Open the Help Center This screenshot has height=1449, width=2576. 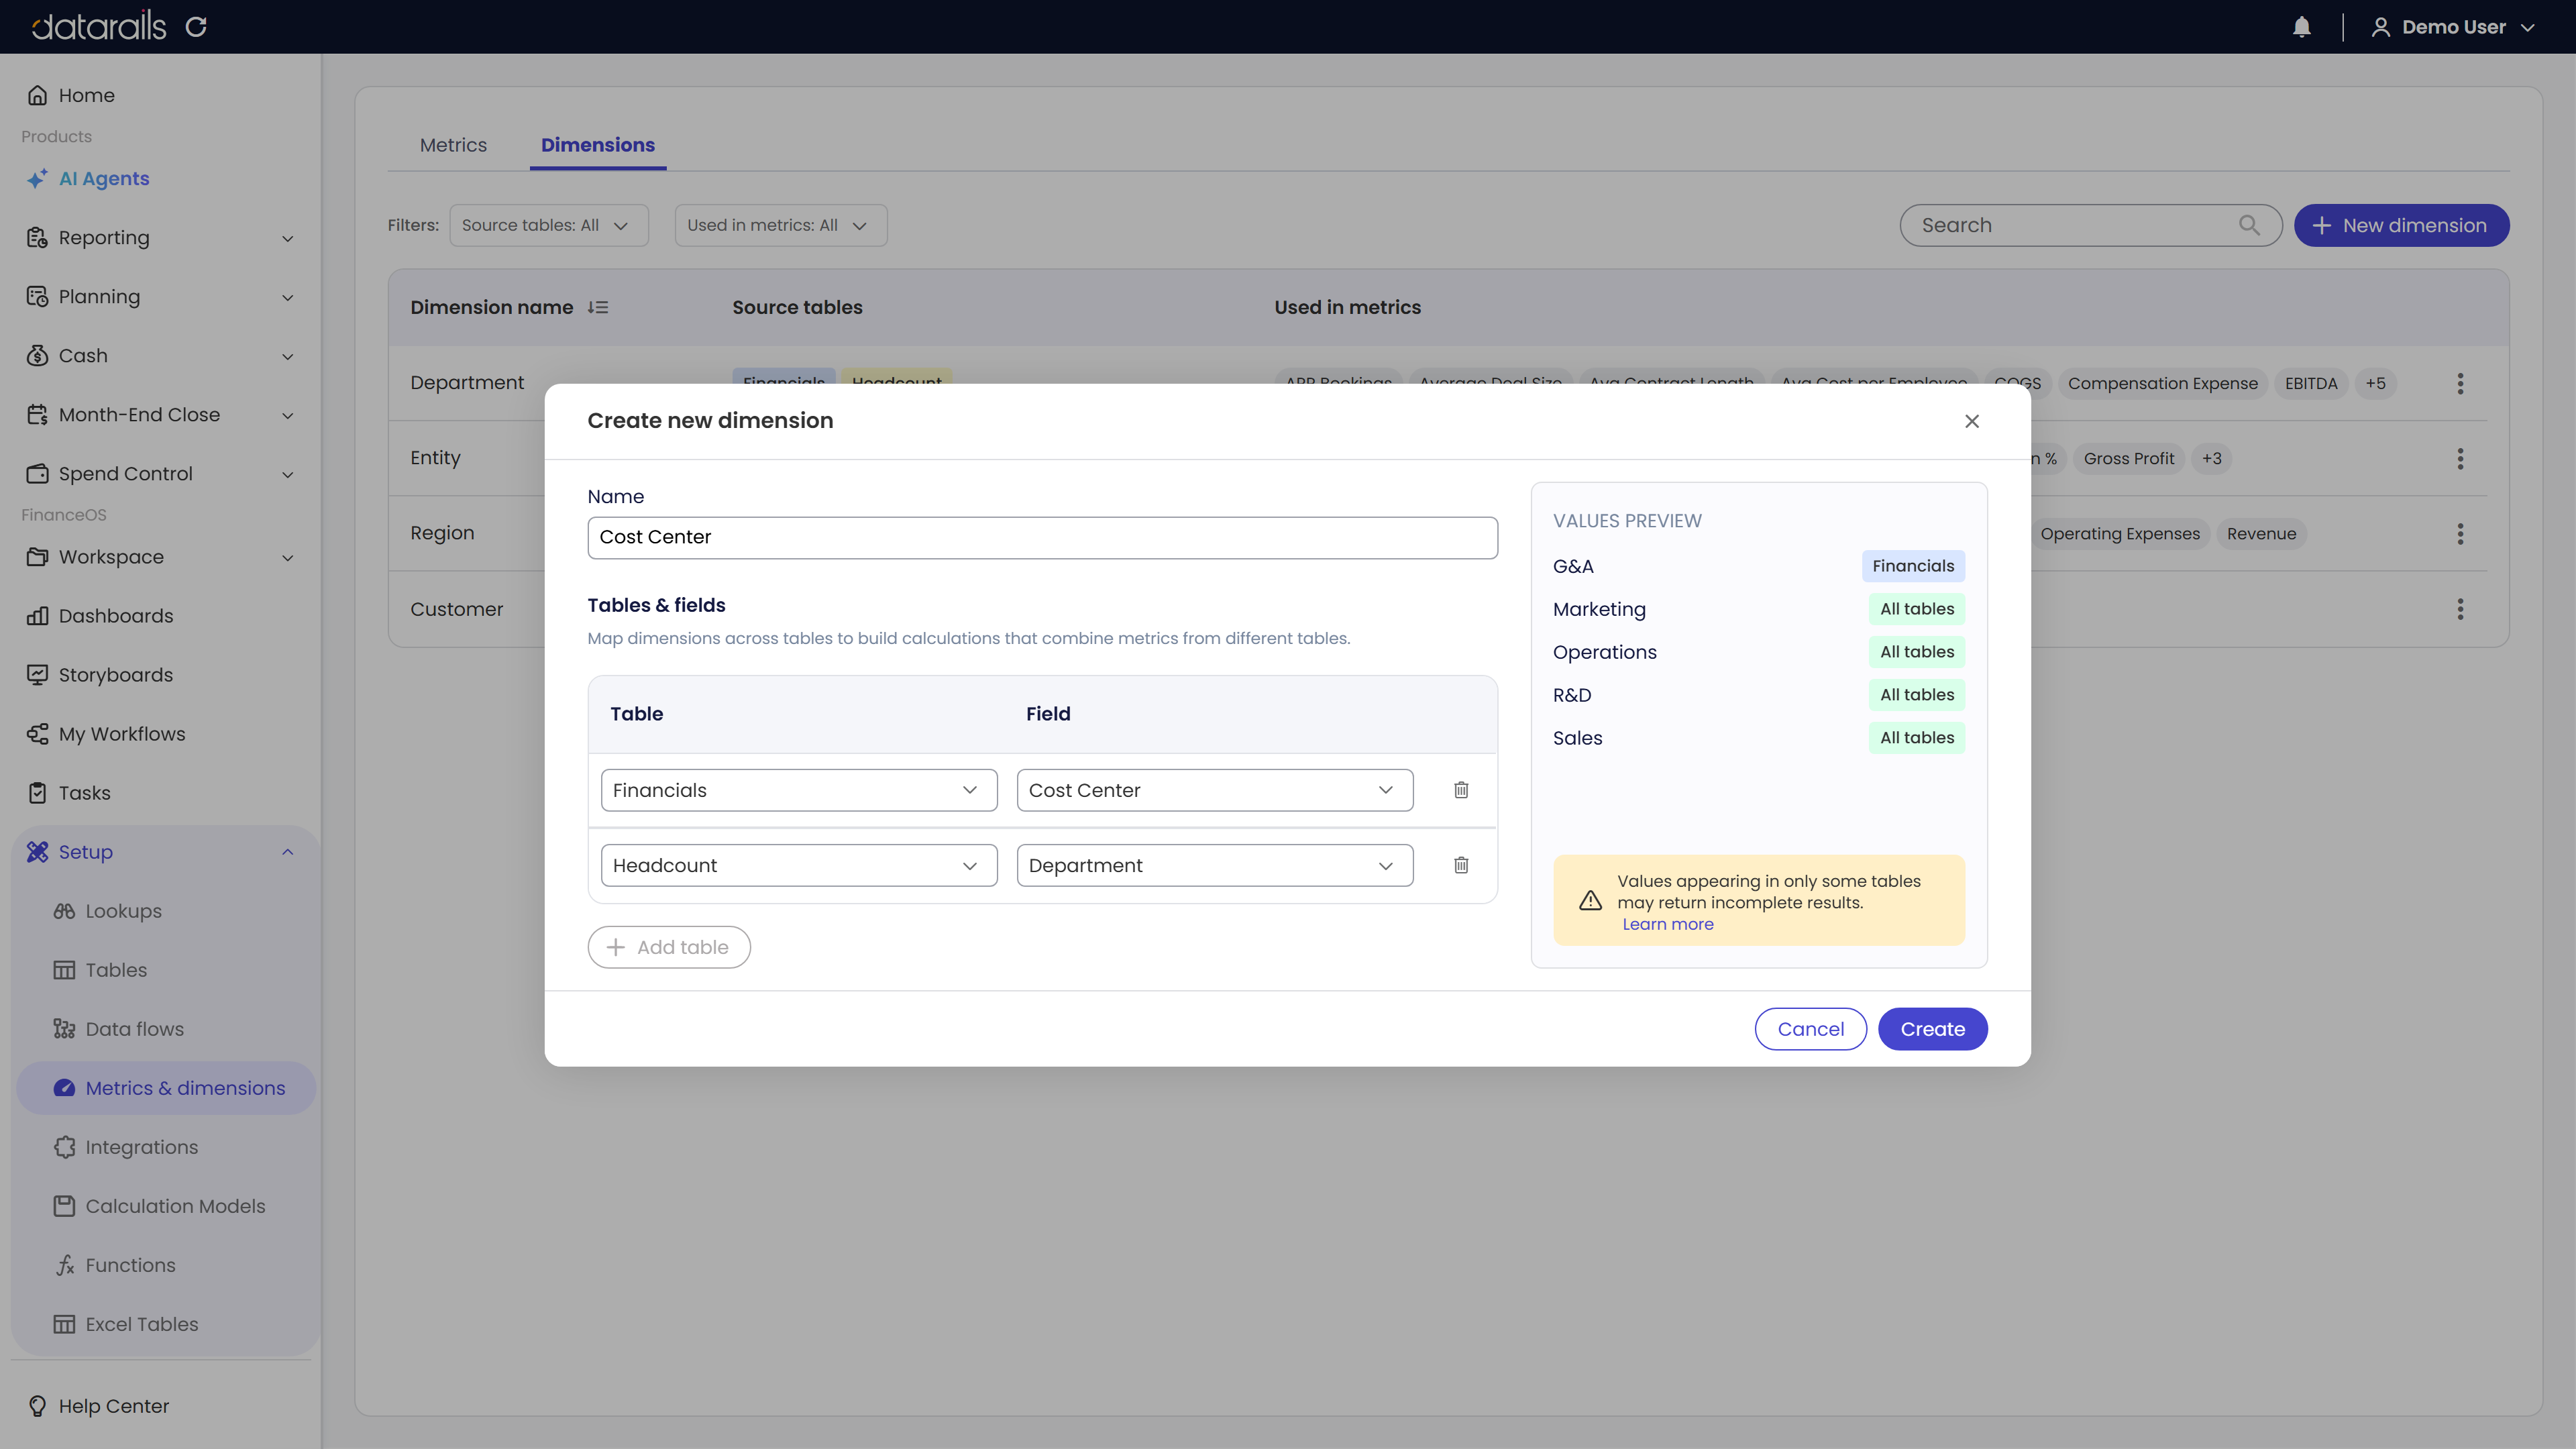tap(114, 1406)
